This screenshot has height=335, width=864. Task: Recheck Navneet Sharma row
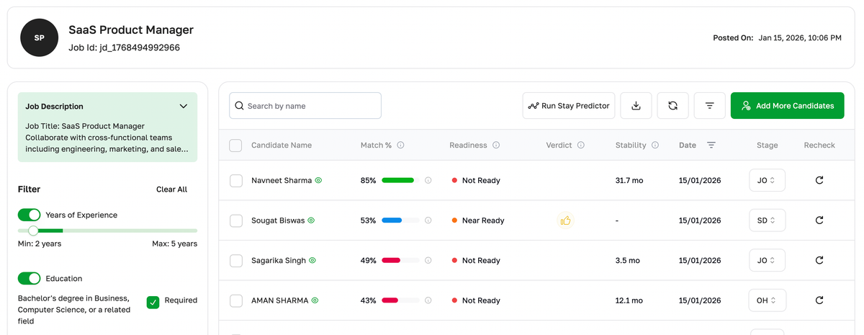[x=819, y=180]
